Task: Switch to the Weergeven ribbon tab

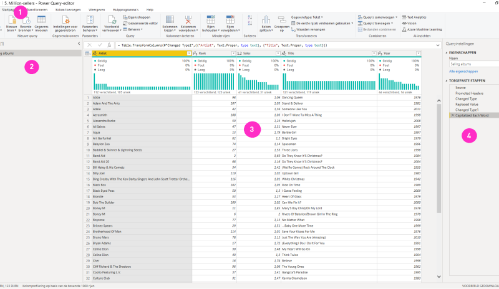Action: [x=97, y=10]
